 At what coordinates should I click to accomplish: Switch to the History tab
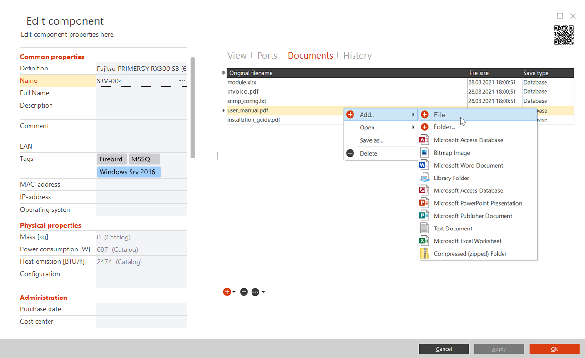(357, 55)
